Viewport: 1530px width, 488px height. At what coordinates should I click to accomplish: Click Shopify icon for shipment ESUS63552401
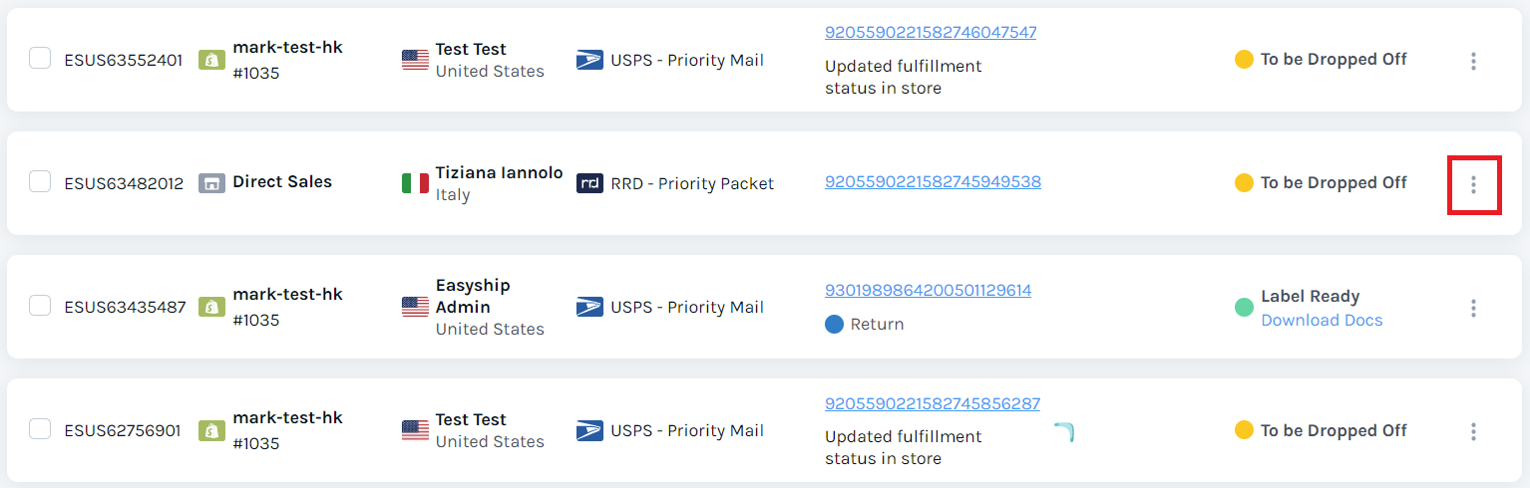click(x=211, y=60)
